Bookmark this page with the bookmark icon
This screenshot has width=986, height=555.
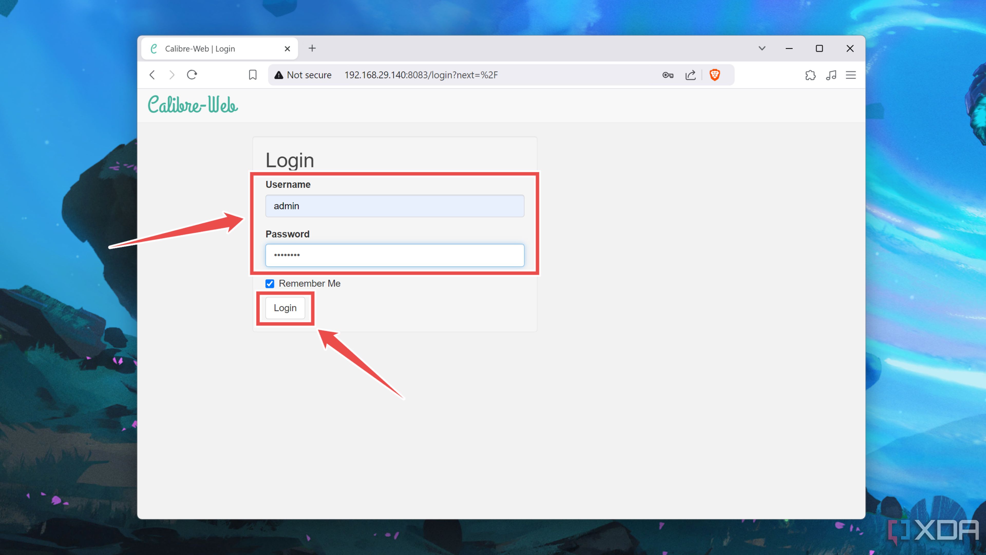tap(253, 75)
